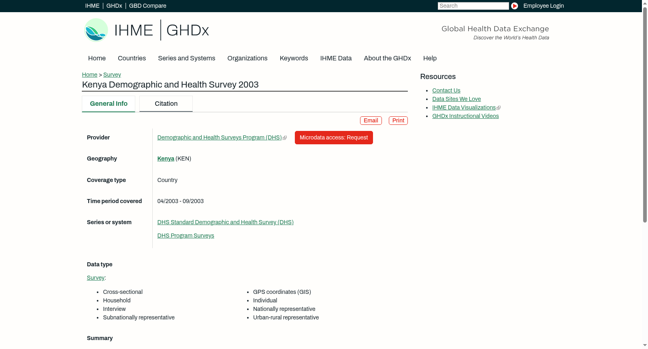Click Microdata access: Request button

[334, 138]
